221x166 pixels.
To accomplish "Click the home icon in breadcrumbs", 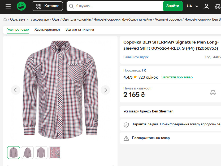I will click(5, 19).
